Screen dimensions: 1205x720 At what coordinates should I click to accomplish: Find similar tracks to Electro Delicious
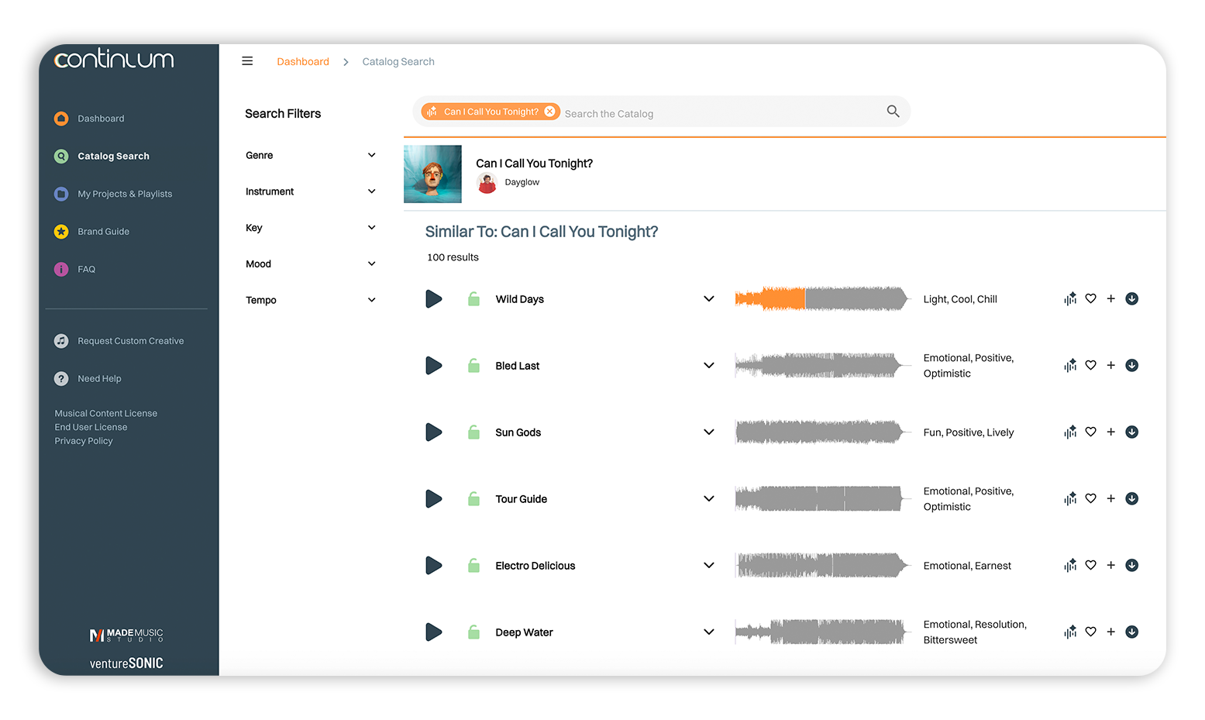tap(1070, 566)
